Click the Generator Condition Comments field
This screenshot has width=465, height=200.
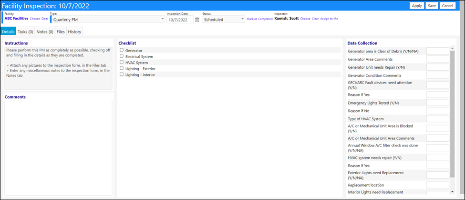[x=438, y=75]
